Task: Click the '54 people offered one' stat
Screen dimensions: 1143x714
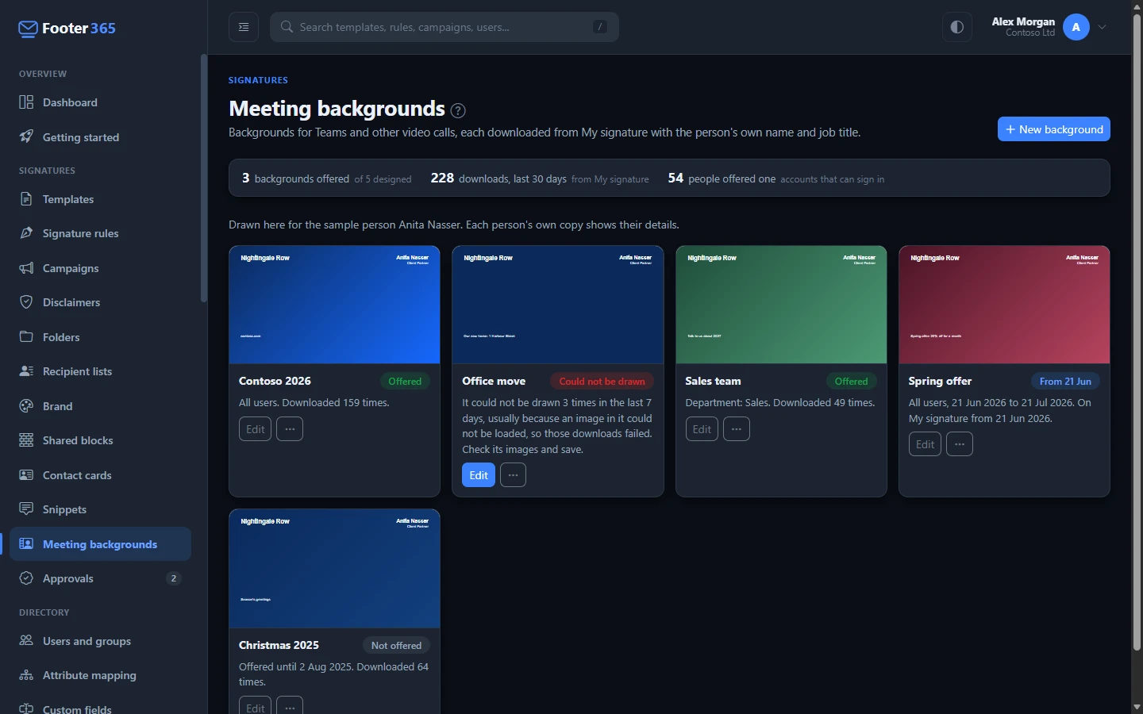Action: [775, 178]
